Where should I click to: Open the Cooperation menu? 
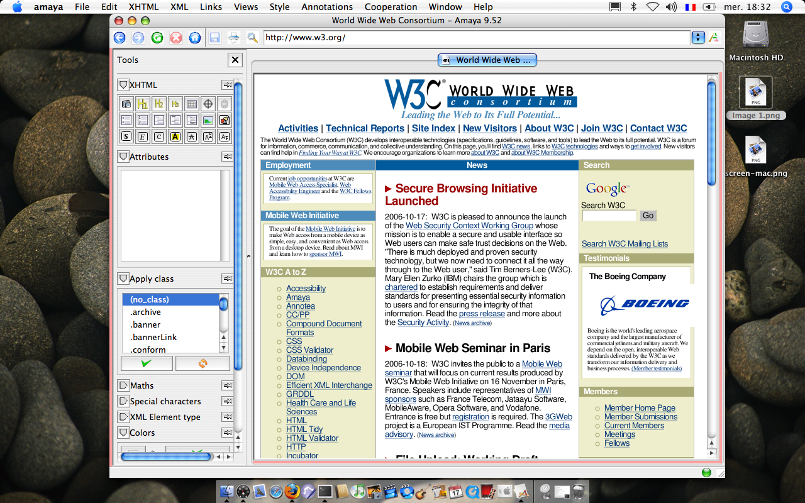(391, 7)
